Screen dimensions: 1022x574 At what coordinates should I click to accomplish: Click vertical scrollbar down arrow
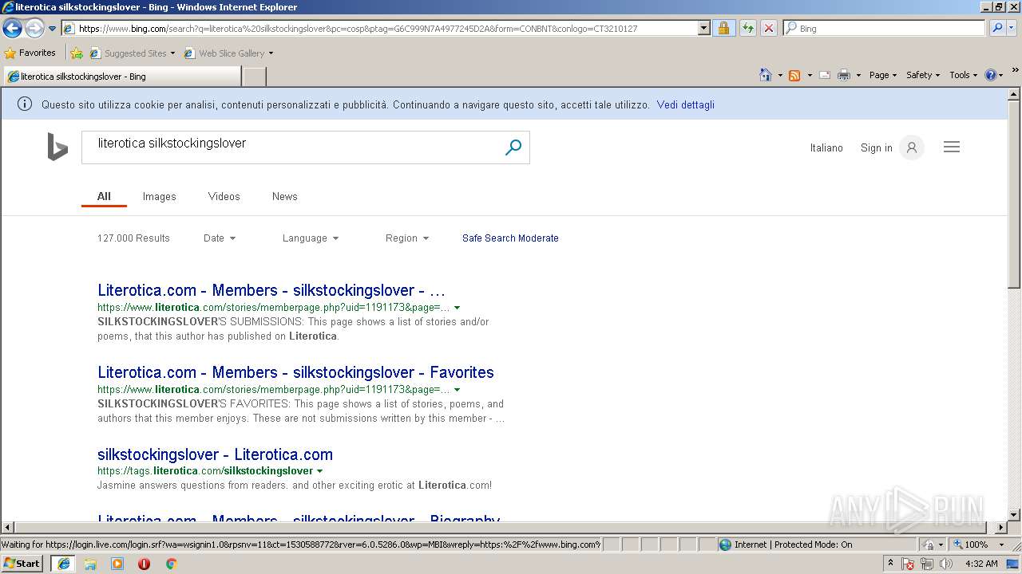[x=1014, y=515]
